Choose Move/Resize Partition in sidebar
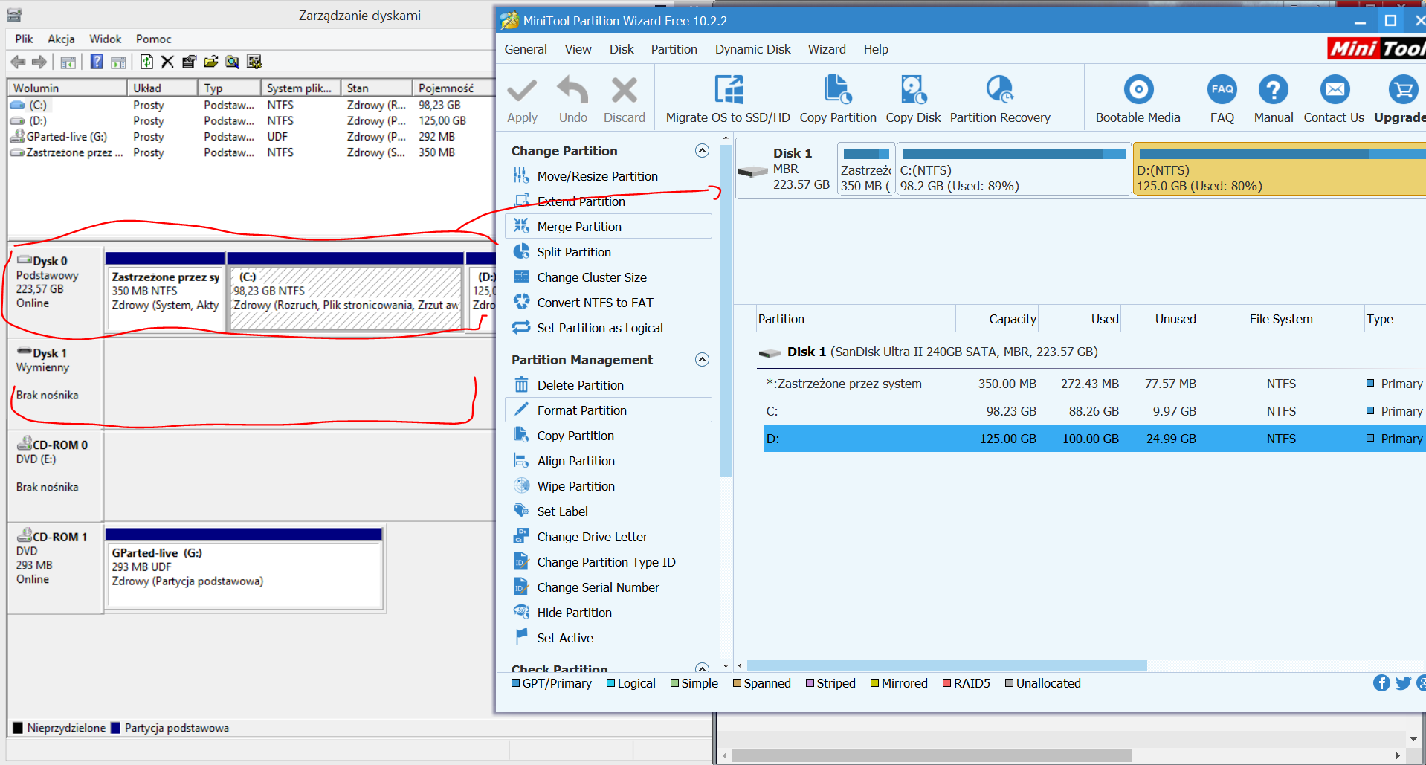The image size is (1426, 765). [x=597, y=176]
